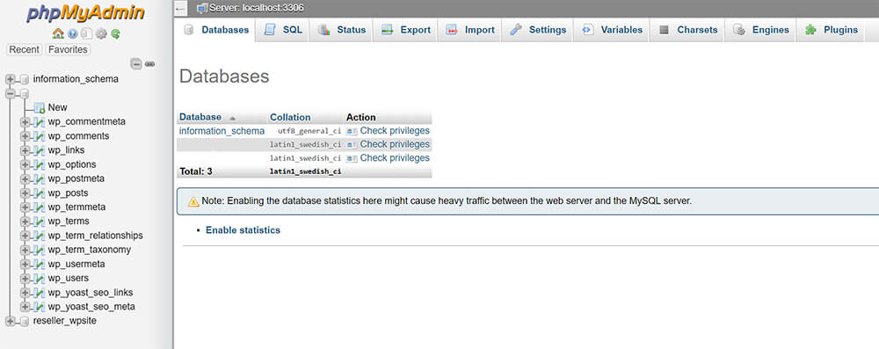Viewport: 879px width, 349px height.
Task: Click the wp_links table icon
Action: coord(39,150)
